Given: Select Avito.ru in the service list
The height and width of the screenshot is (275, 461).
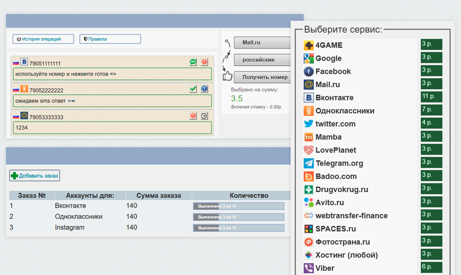Looking at the screenshot, I should point(329,203).
